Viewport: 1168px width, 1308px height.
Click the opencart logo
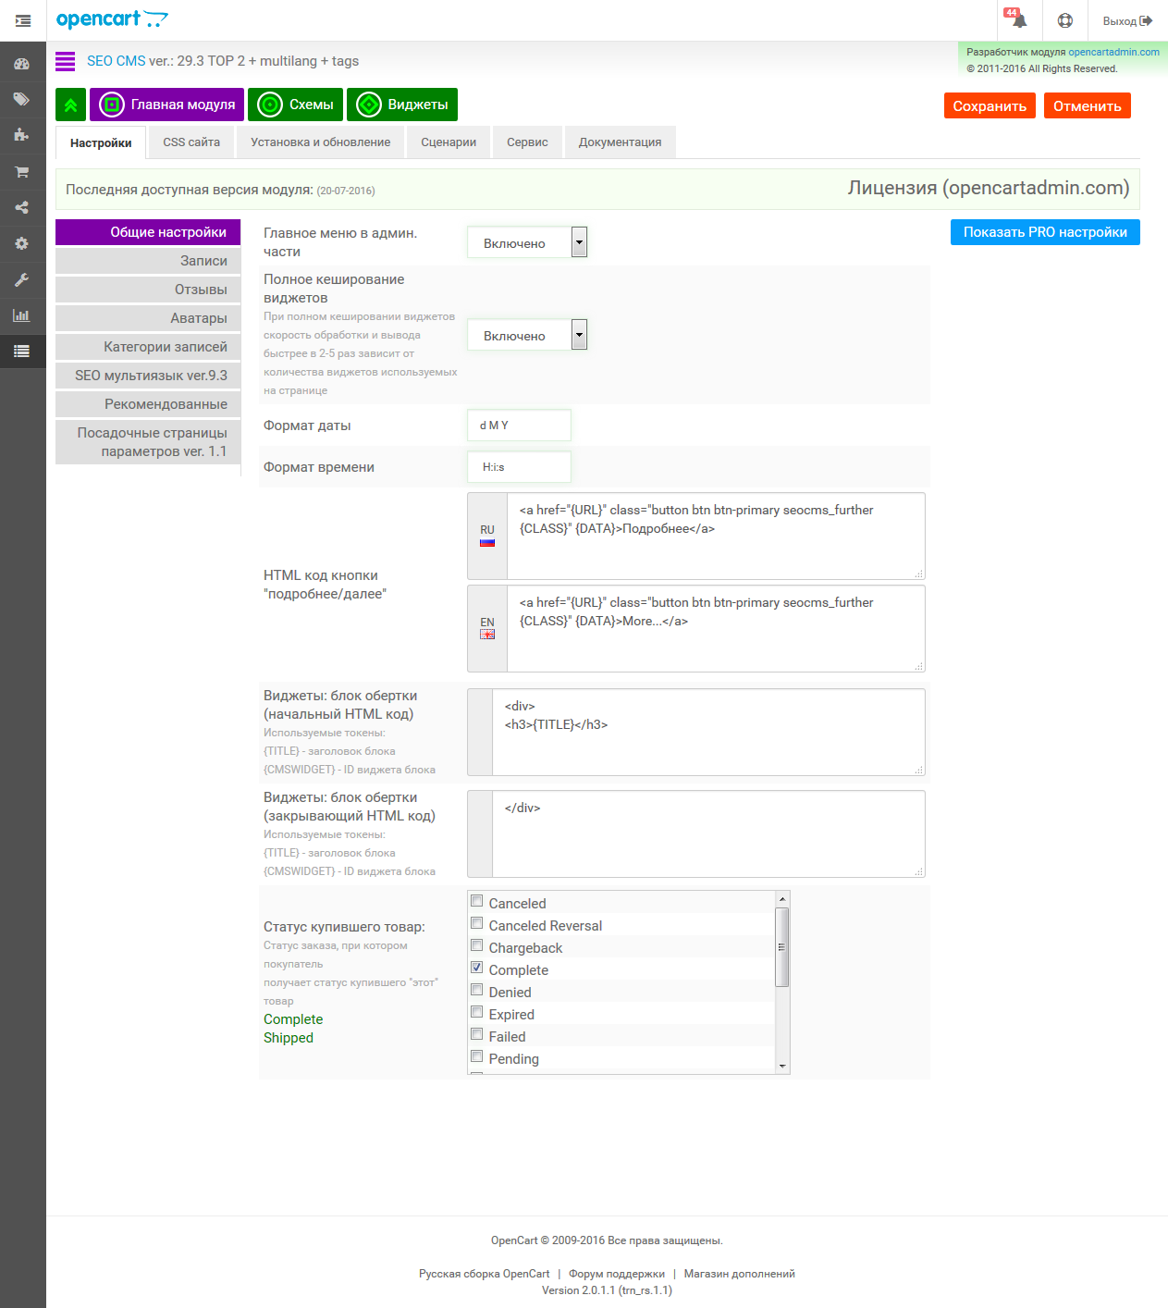tap(112, 19)
